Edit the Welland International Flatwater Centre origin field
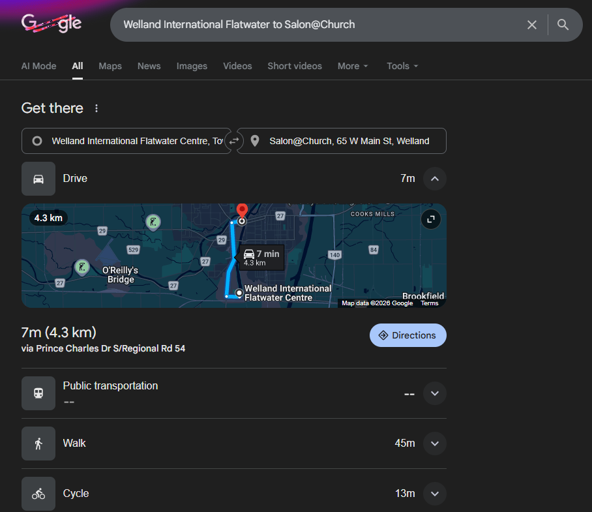Image resolution: width=592 pixels, height=512 pixels. 126,141
